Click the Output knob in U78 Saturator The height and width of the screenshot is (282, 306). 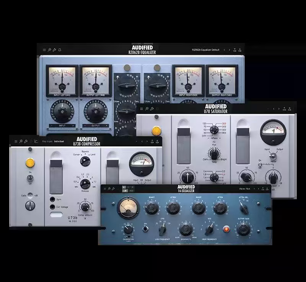click(273, 177)
